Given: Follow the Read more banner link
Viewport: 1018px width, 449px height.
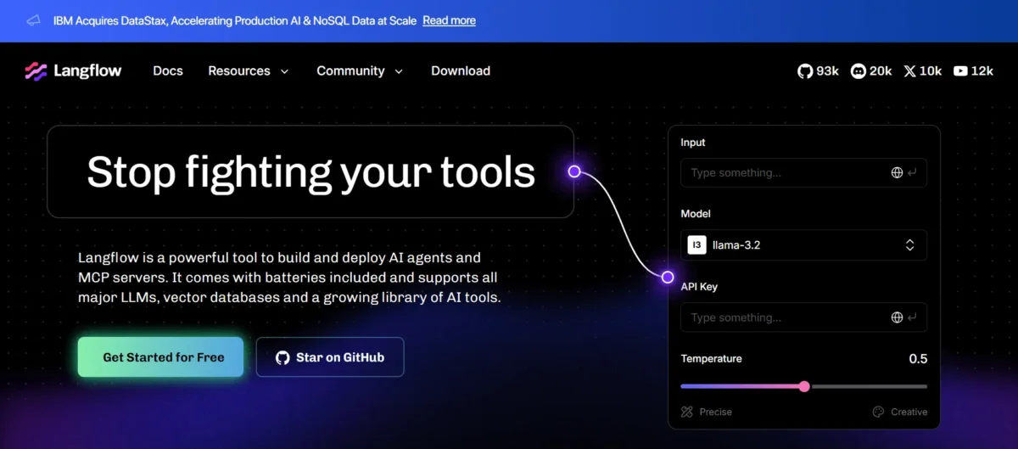Looking at the screenshot, I should (449, 20).
